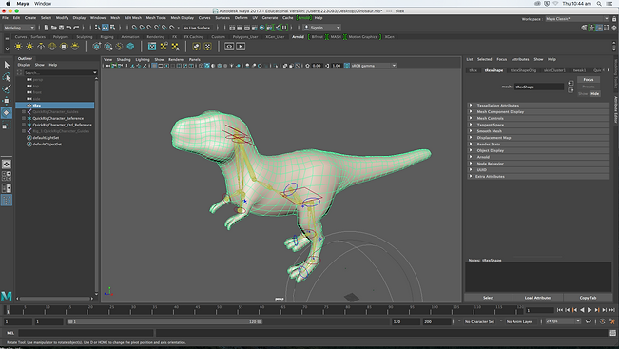619x349 pixels.
Task: Click the Undo arrow icon
Action: point(68,28)
